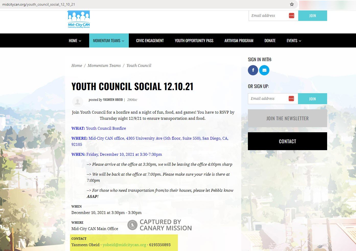Select YOUTH OPPORTUNITY PASS in the navigation
Screen dimensions: 356x251
coord(194,40)
